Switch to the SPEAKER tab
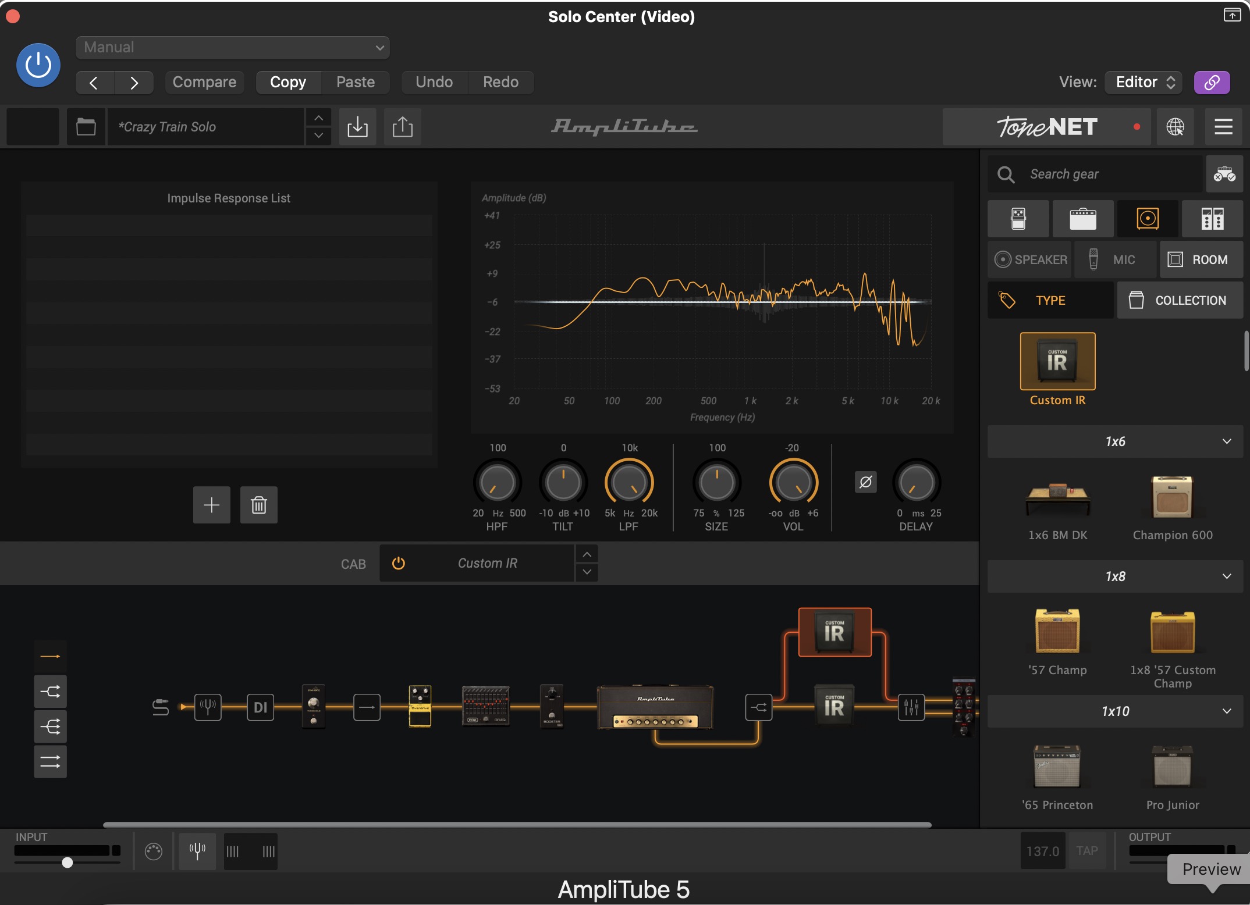This screenshot has width=1250, height=905. [1029, 259]
